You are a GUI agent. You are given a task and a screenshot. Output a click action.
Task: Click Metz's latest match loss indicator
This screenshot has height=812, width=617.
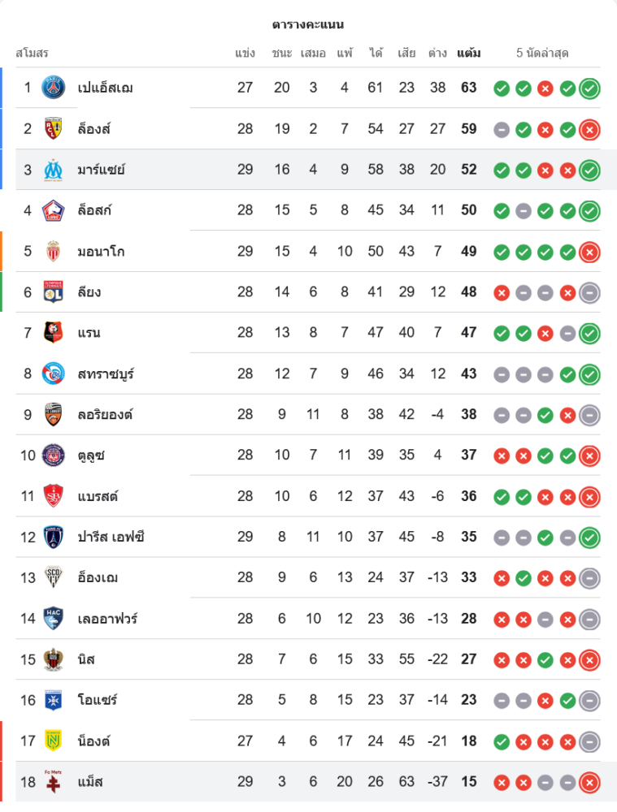point(590,782)
